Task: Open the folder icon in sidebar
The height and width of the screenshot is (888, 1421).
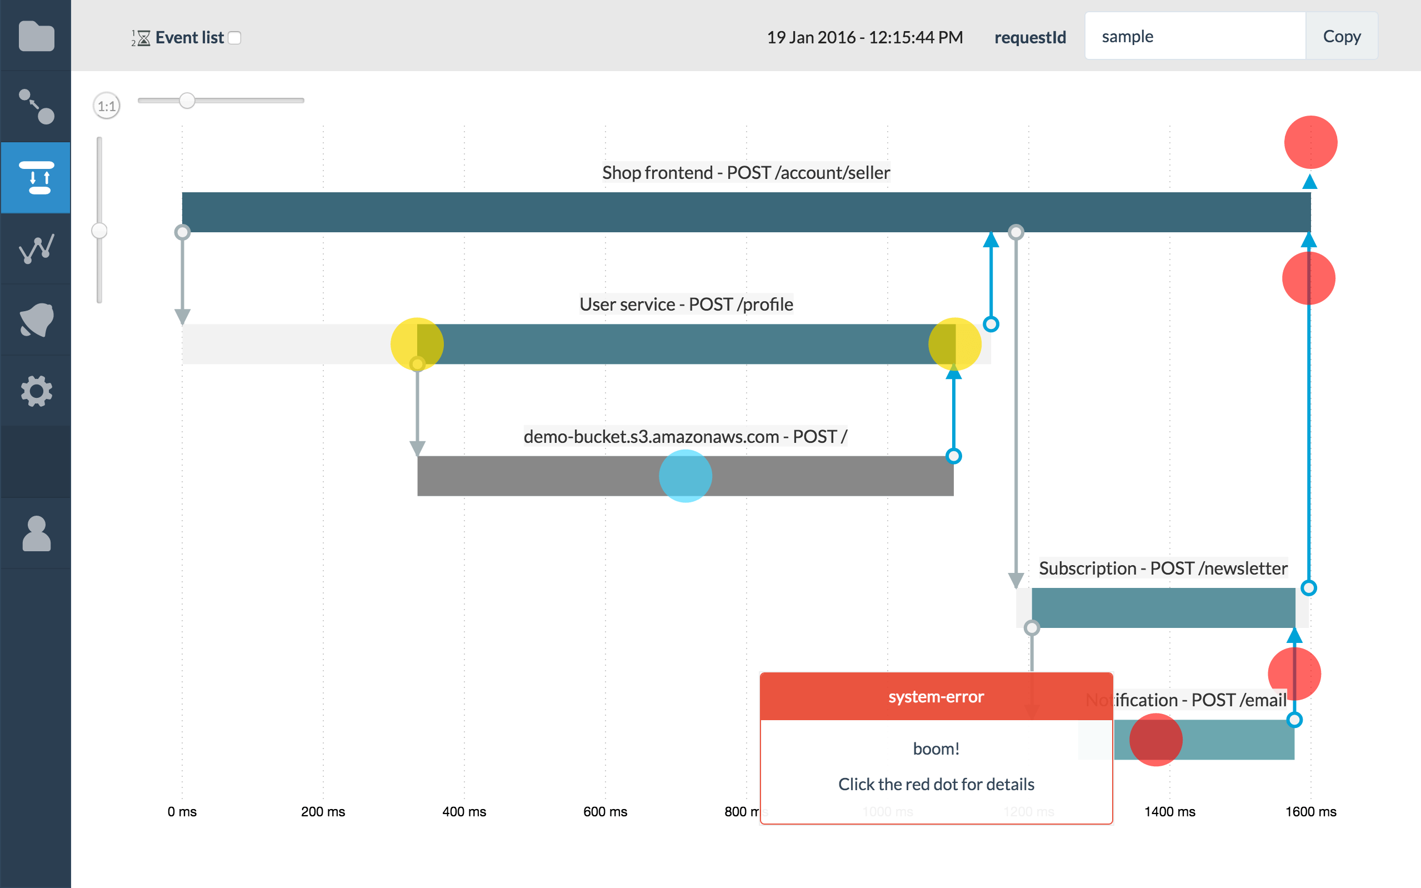Action: [x=37, y=37]
